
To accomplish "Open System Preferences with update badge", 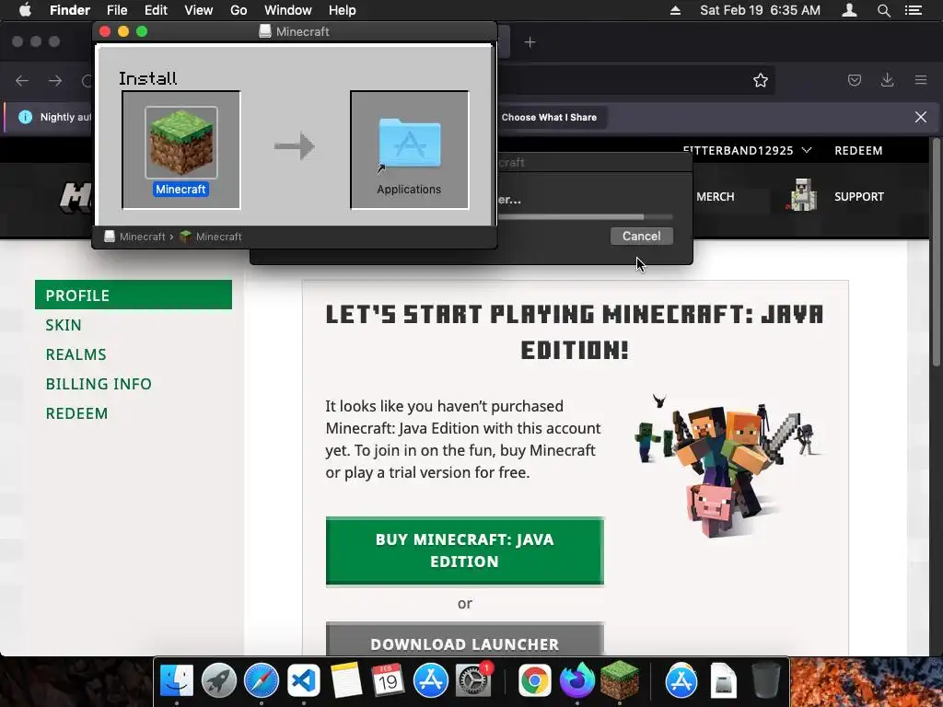I will coord(473,680).
